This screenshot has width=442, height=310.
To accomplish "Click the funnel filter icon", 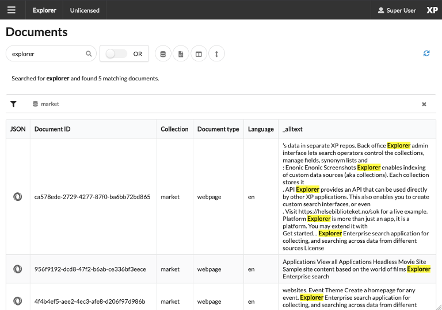I will click(x=13, y=104).
